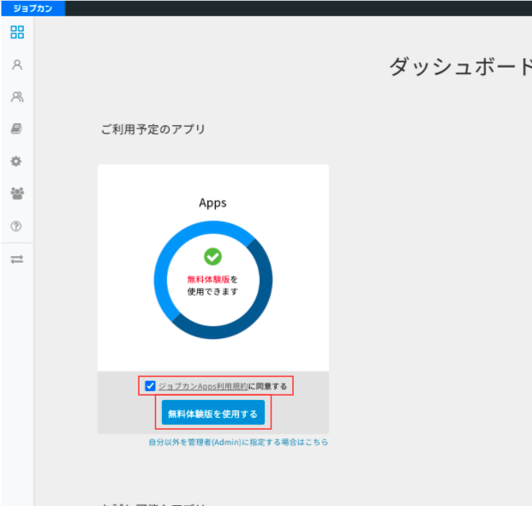The width and height of the screenshot is (532, 506).
Task: Click the switch arrows icon in sidebar
Action: pyautogui.click(x=16, y=259)
